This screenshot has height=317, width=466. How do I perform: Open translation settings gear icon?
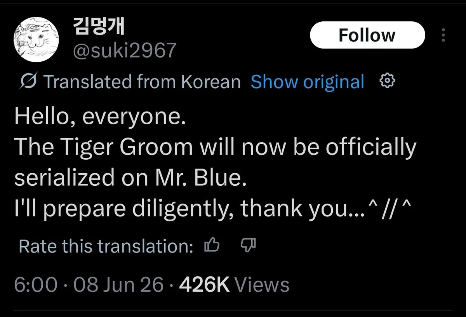point(387,81)
